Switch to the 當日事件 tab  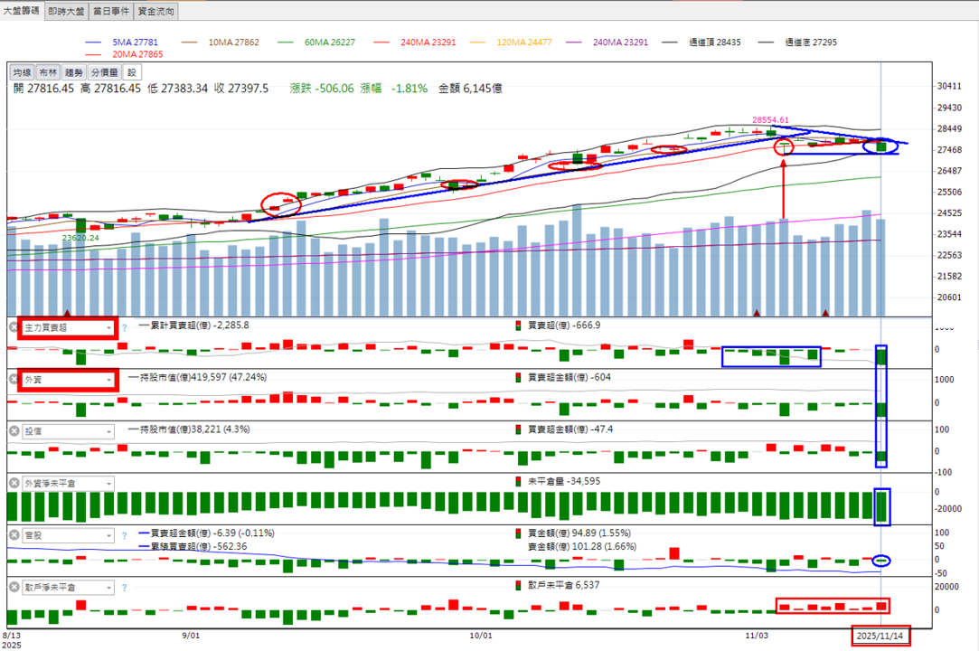pos(111,11)
